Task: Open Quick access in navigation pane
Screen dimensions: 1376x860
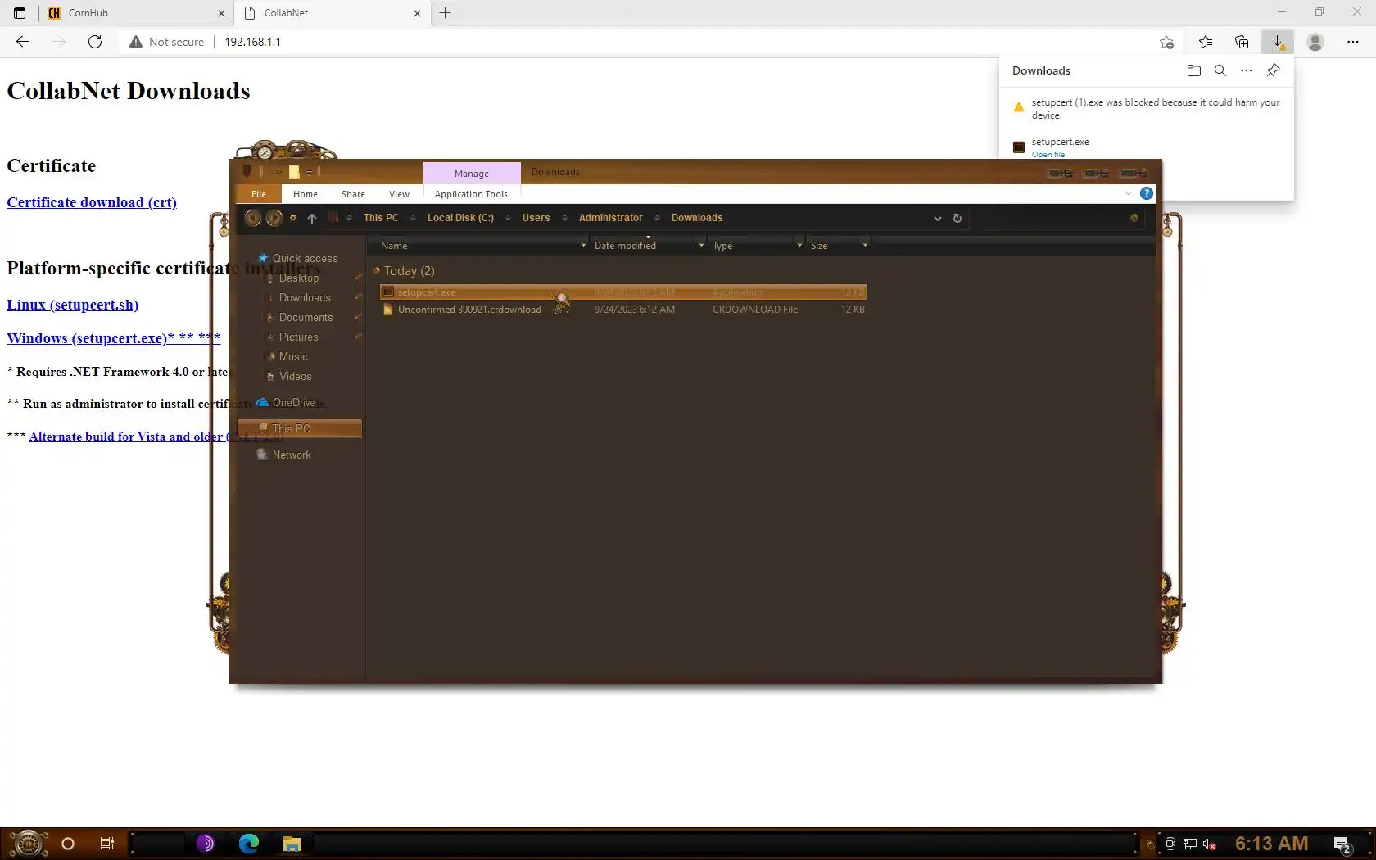Action: (x=305, y=258)
